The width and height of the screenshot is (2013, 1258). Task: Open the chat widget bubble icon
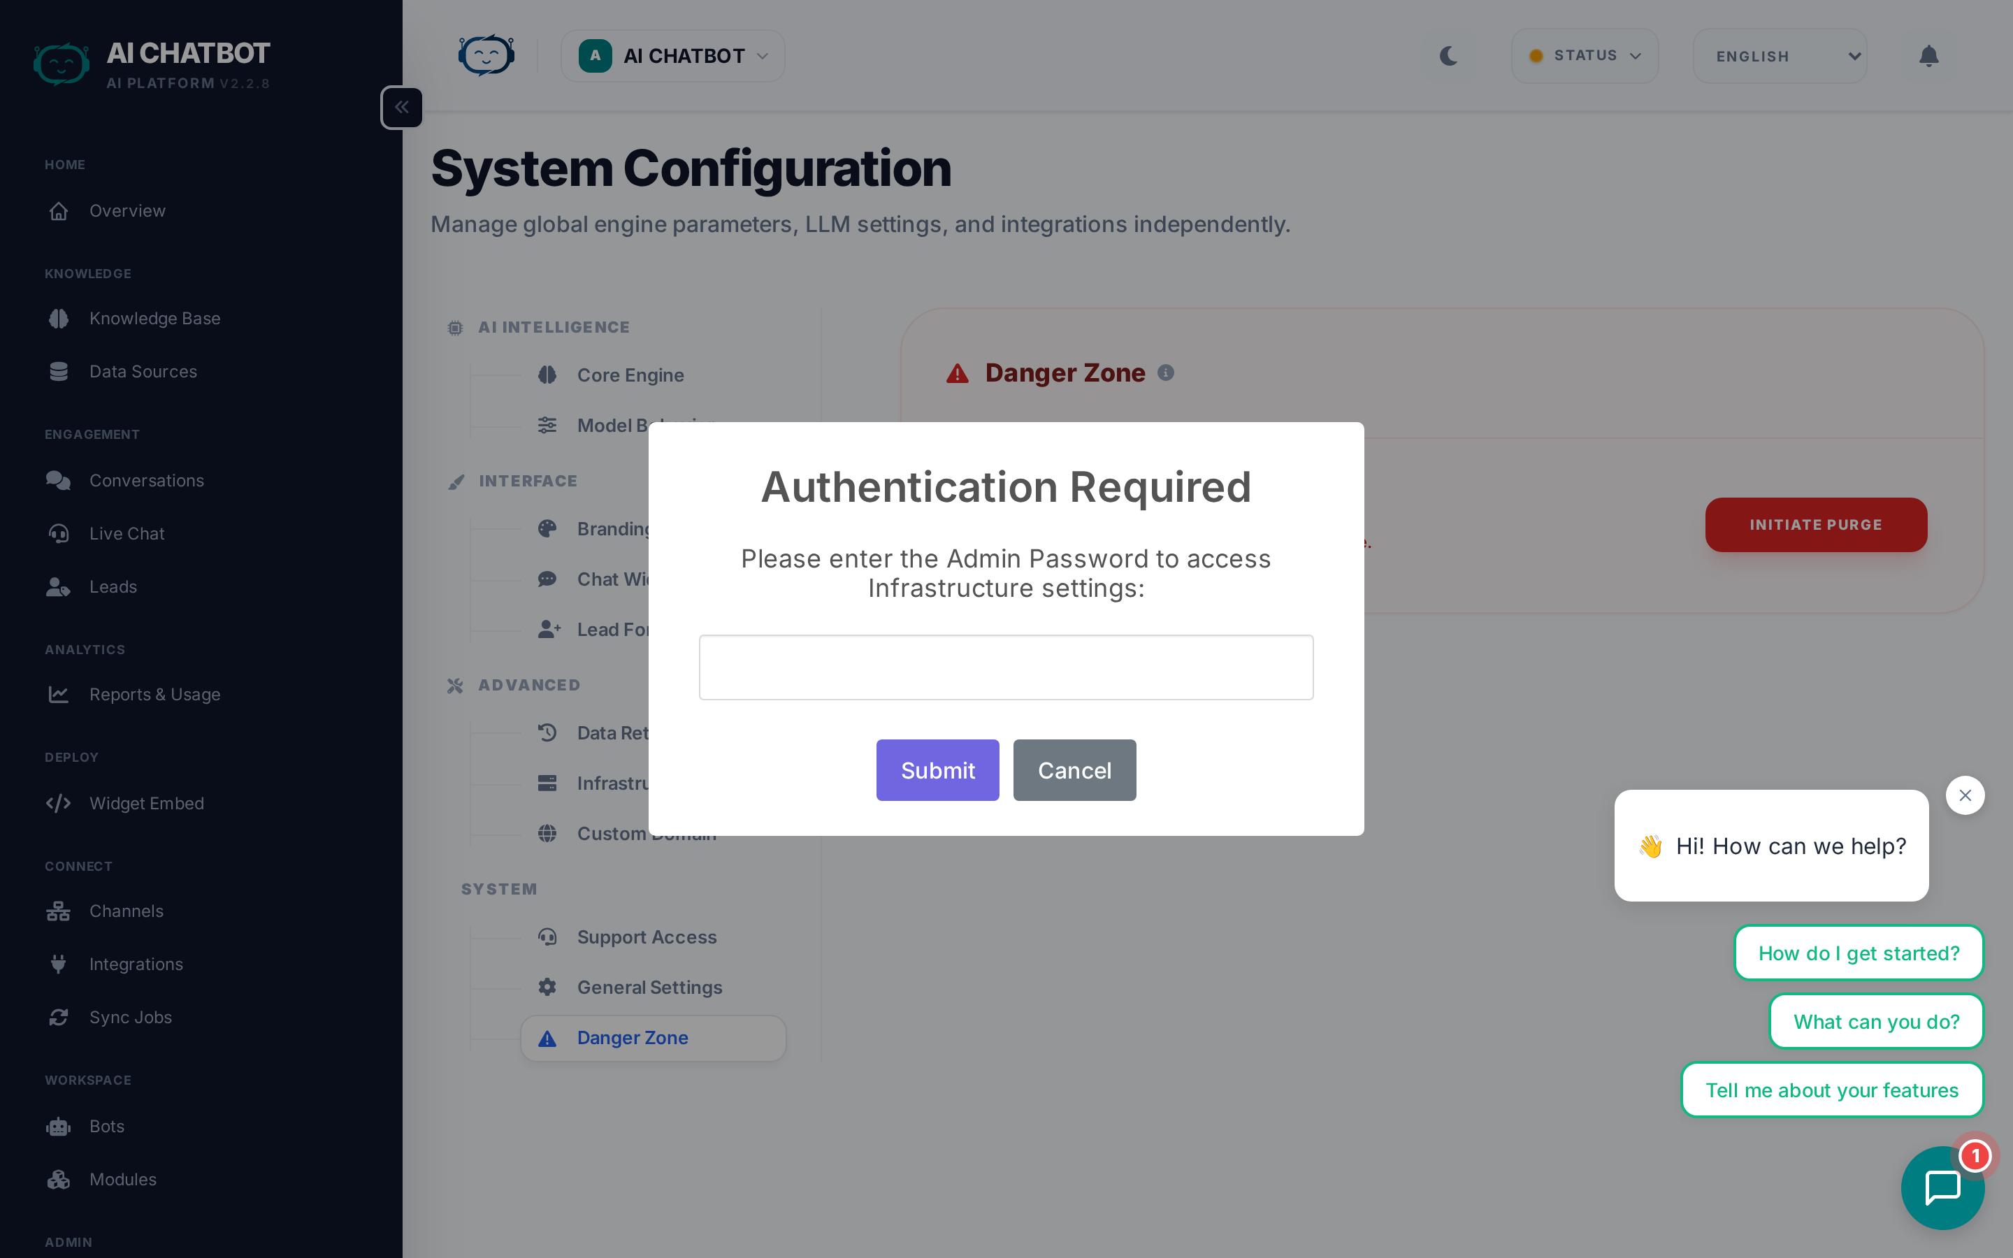click(1942, 1187)
